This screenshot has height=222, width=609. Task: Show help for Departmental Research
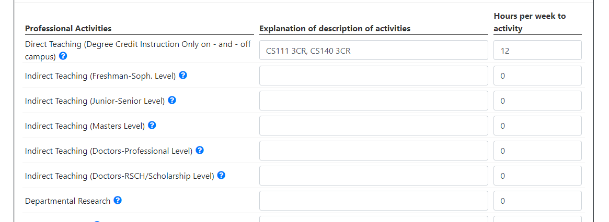[118, 200]
